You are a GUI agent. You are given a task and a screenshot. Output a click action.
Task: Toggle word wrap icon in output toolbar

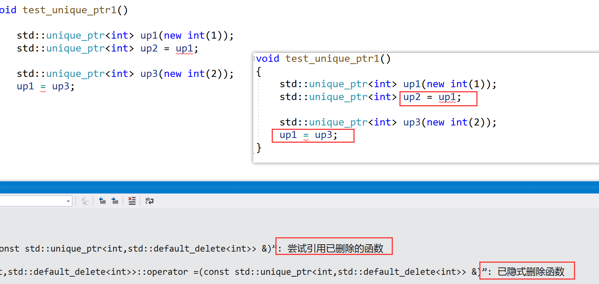(149, 201)
